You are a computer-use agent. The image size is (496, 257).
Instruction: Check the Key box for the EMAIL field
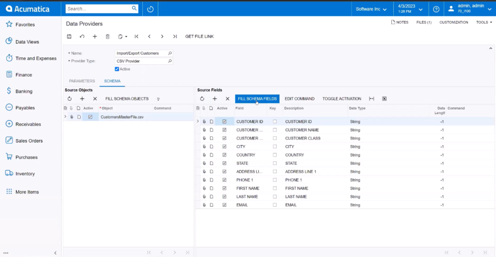coord(275,205)
